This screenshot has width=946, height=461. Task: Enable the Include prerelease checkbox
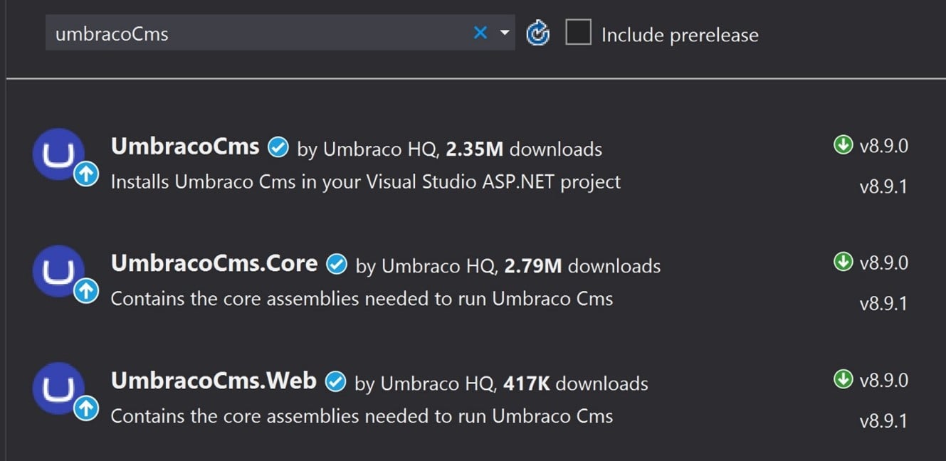tap(578, 32)
